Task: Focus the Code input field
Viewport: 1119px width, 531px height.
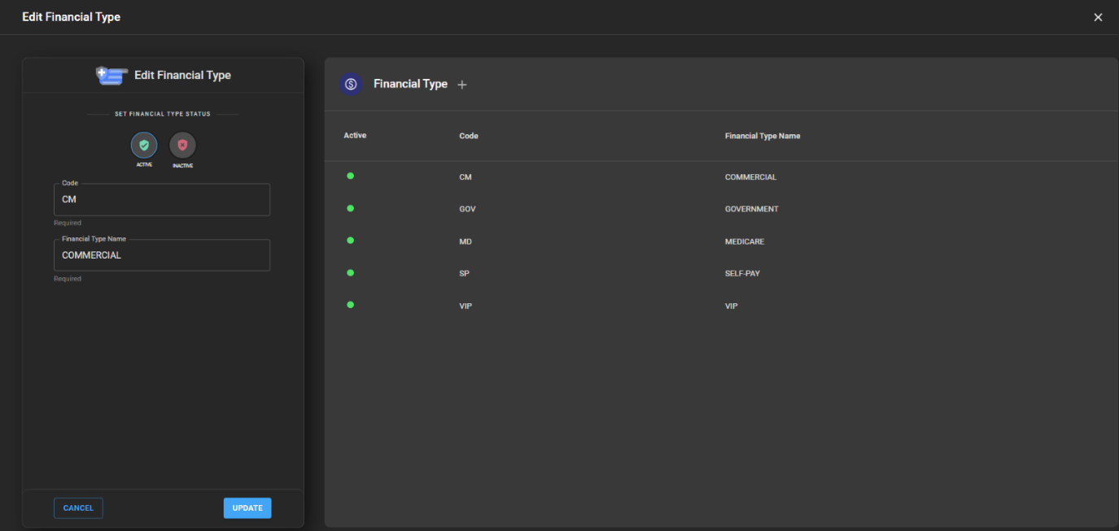Action: (162, 200)
